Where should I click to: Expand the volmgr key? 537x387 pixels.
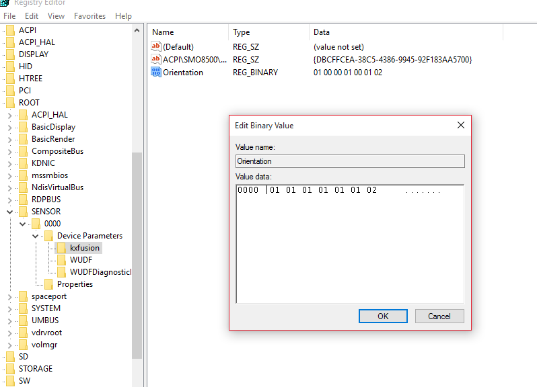click(x=9, y=345)
